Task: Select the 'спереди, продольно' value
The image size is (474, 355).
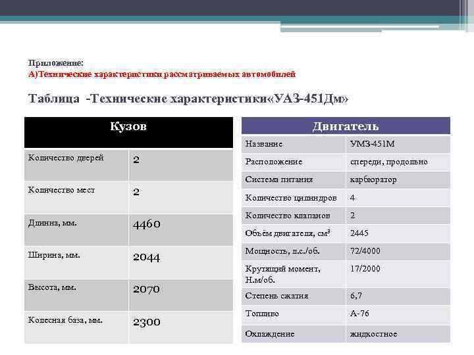Action: click(389, 162)
